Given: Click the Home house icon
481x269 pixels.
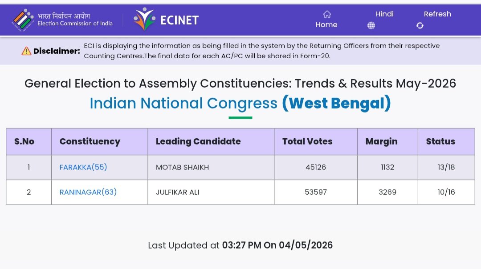Looking at the screenshot, I should coord(327,14).
